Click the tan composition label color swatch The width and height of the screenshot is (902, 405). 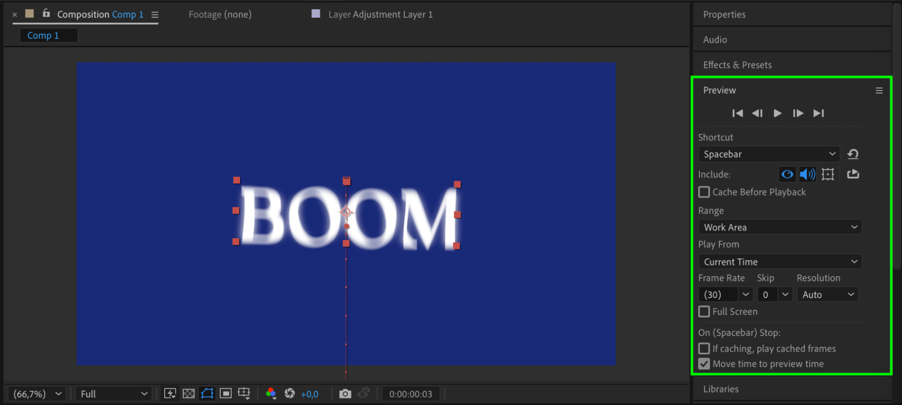(x=30, y=14)
